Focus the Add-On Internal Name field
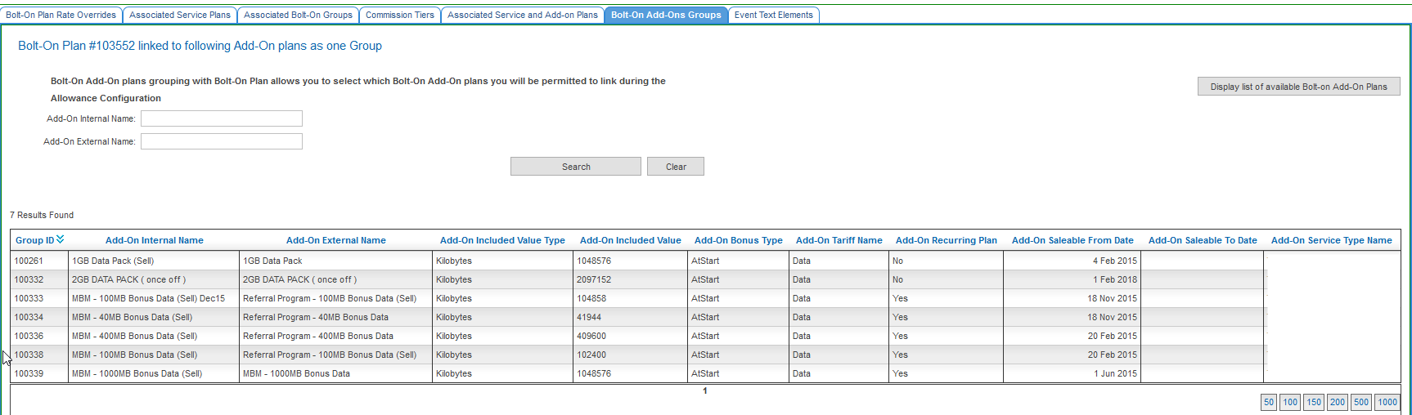1412x415 pixels. tap(222, 118)
